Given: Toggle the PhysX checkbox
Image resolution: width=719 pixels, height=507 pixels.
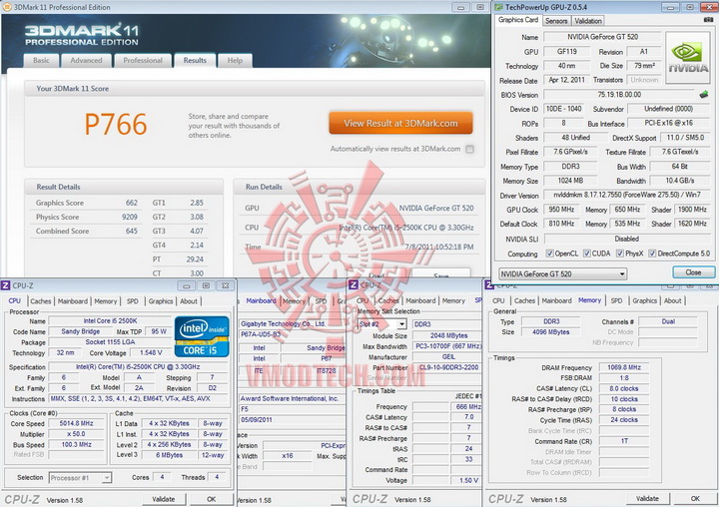Looking at the screenshot, I should point(620,253).
